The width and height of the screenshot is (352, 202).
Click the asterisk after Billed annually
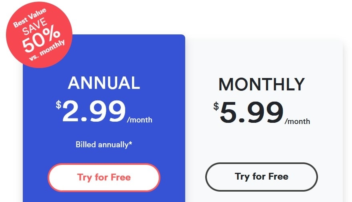click(130, 143)
